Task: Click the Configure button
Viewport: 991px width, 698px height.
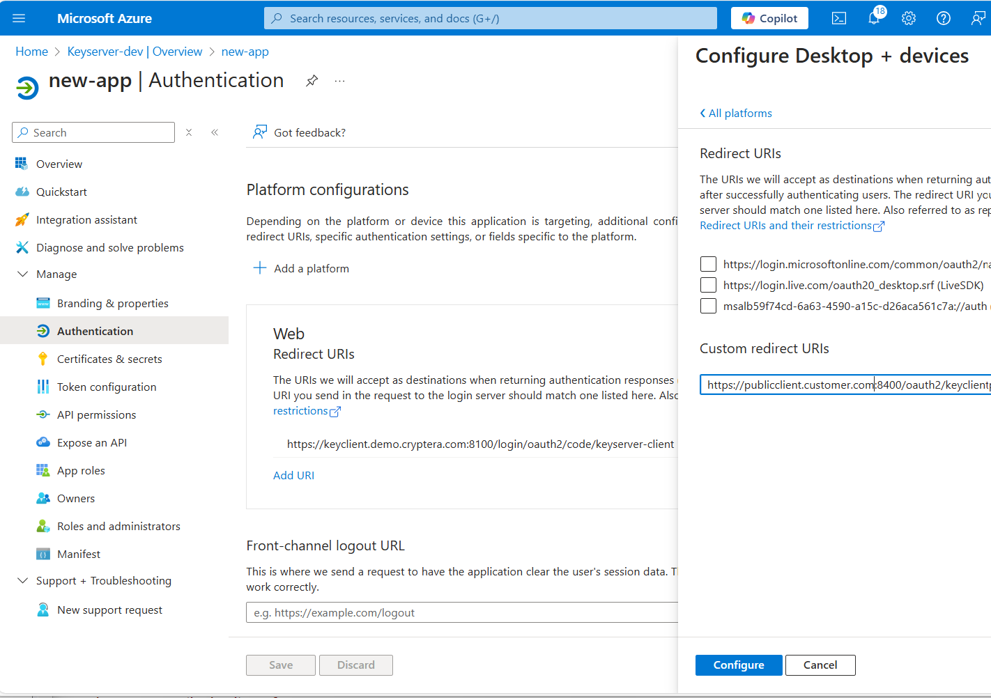Action: click(739, 665)
